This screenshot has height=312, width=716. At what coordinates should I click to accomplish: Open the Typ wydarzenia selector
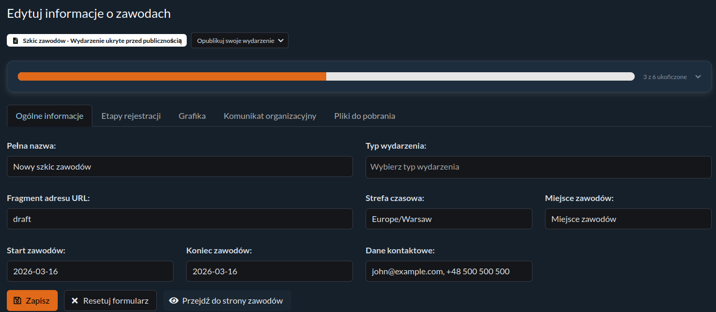point(538,166)
